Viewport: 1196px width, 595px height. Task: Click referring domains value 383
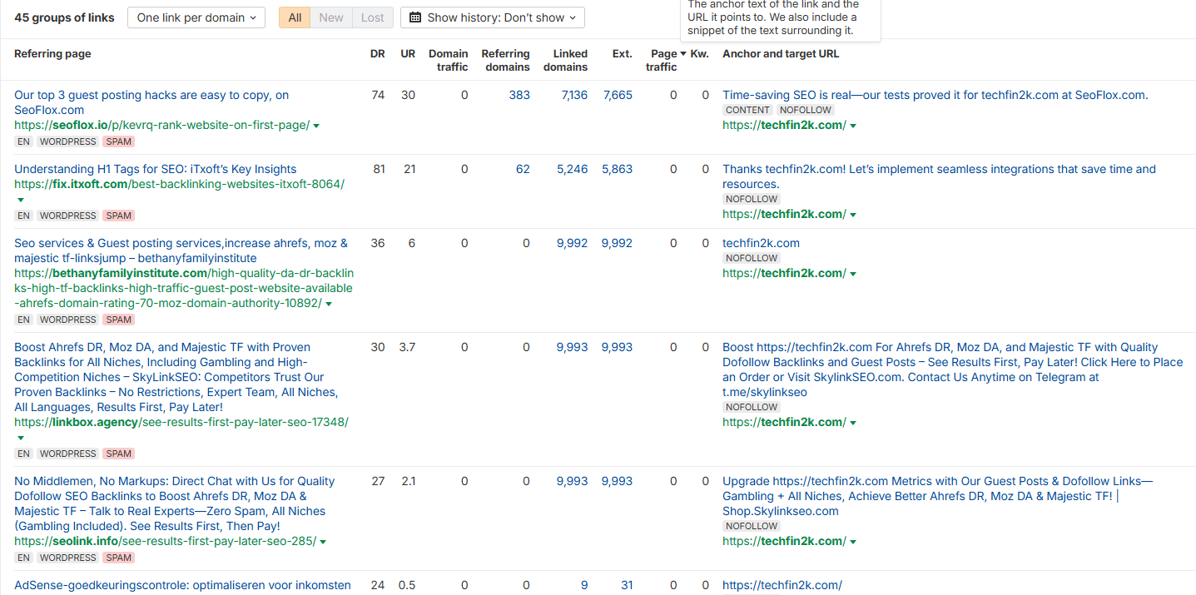coord(519,95)
